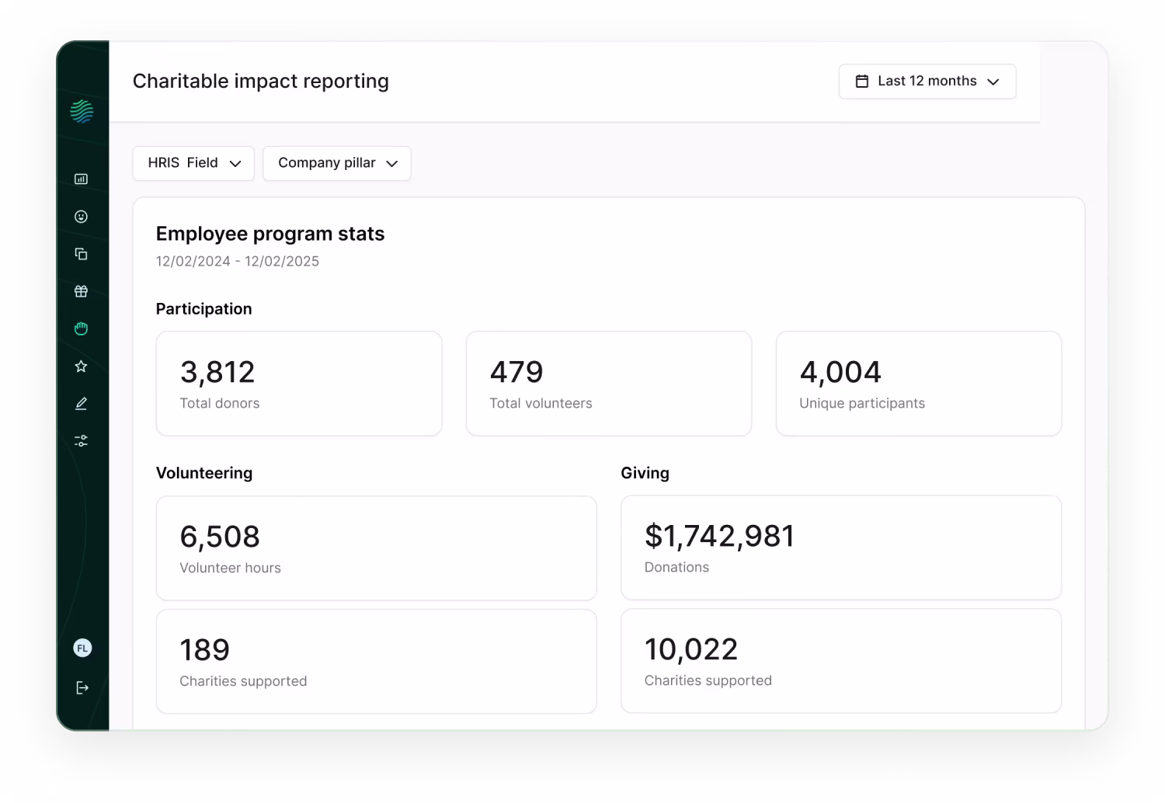Screen dimensions: 1165x803
Task: Expand the Company pillar filter dropdown
Action: click(x=337, y=163)
